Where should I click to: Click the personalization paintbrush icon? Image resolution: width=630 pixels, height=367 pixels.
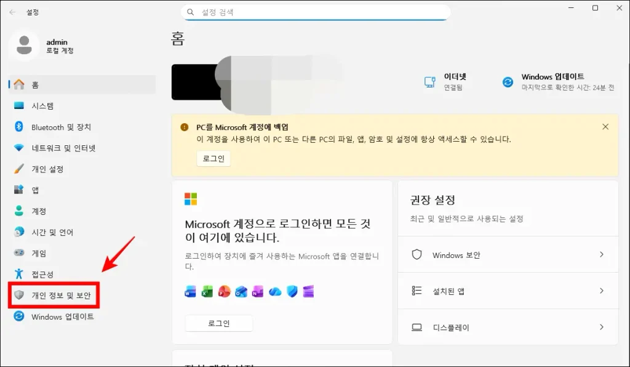(x=19, y=169)
